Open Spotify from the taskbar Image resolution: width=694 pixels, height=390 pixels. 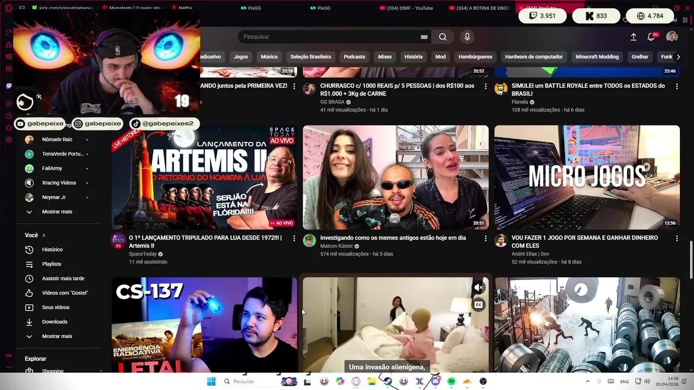(451, 381)
